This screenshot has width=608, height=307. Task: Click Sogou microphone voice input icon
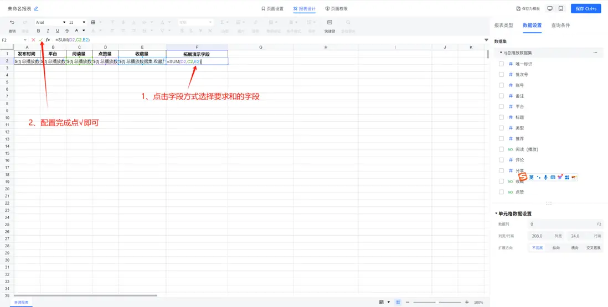point(545,178)
